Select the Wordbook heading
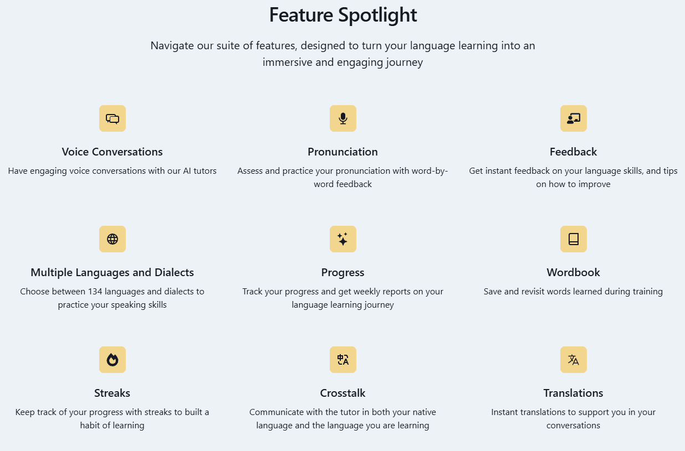This screenshot has width=685, height=451. click(574, 272)
